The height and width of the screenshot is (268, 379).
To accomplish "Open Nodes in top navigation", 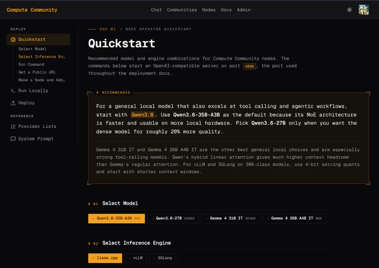I will click(x=209, y=10).
